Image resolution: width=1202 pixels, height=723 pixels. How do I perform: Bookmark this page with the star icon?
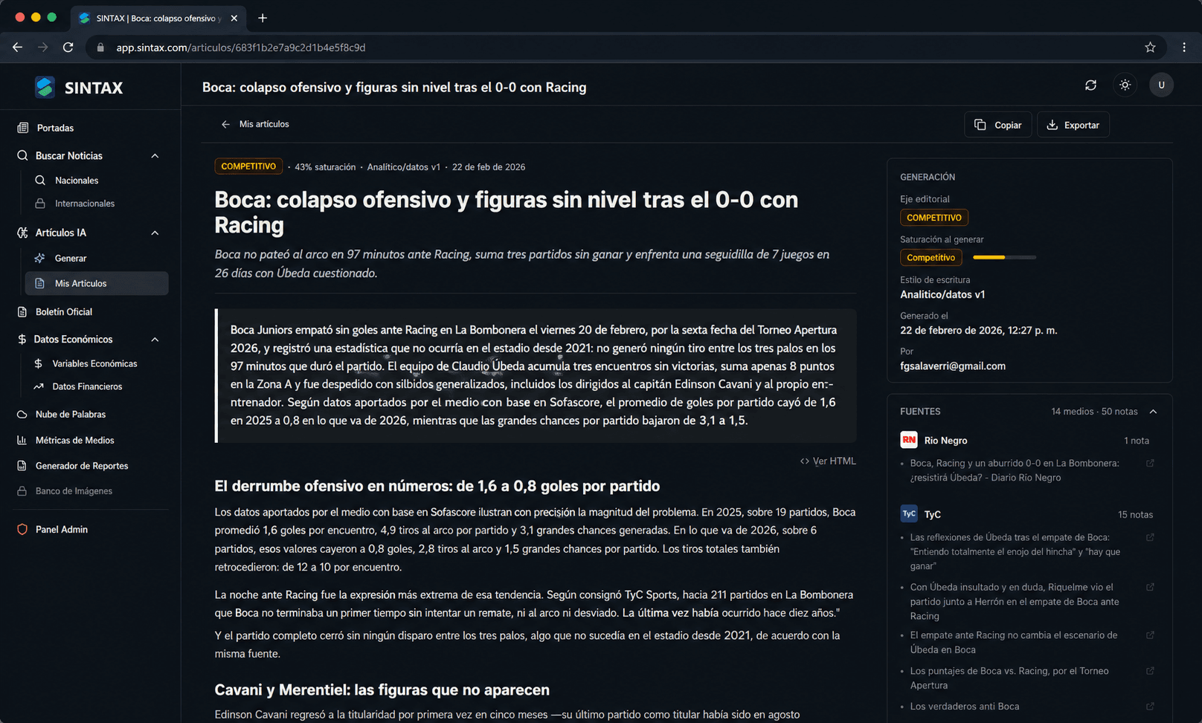point(1150,48)
